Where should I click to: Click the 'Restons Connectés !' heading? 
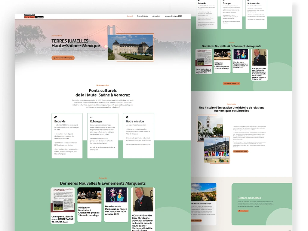point(250,198)
